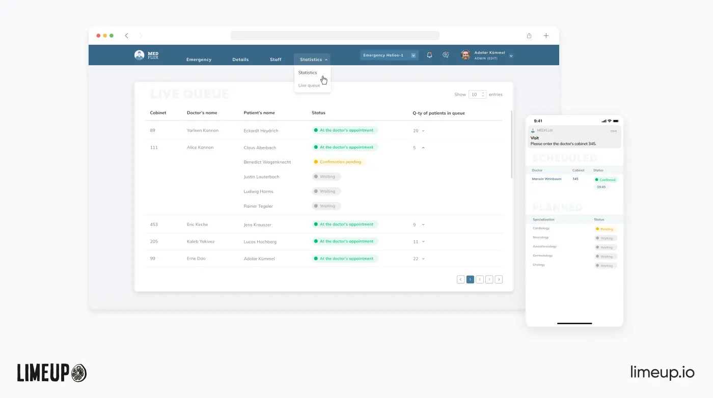Click Adolar Kümmel's profile avatar

(x=465, y=55)
